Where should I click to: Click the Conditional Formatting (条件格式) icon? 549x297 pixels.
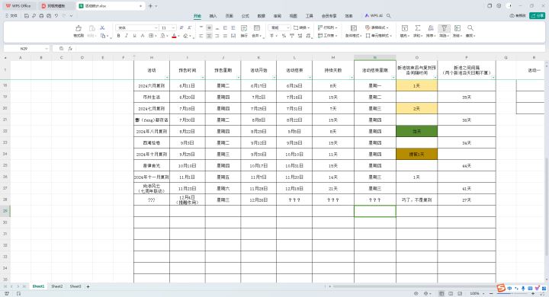pyautogui.click(x=353, y=28)
